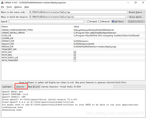The height and width of the screenshot is (118, 146).
Task: Click the progress bar beside the generator label
Action: pos(129,86)
